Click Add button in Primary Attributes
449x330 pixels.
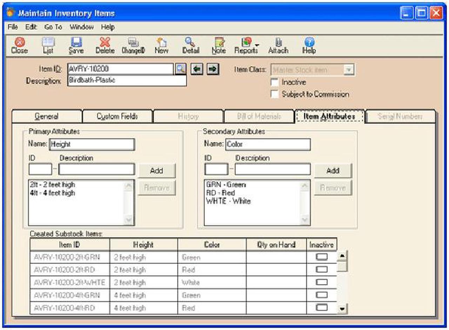(x=156, y=171)
